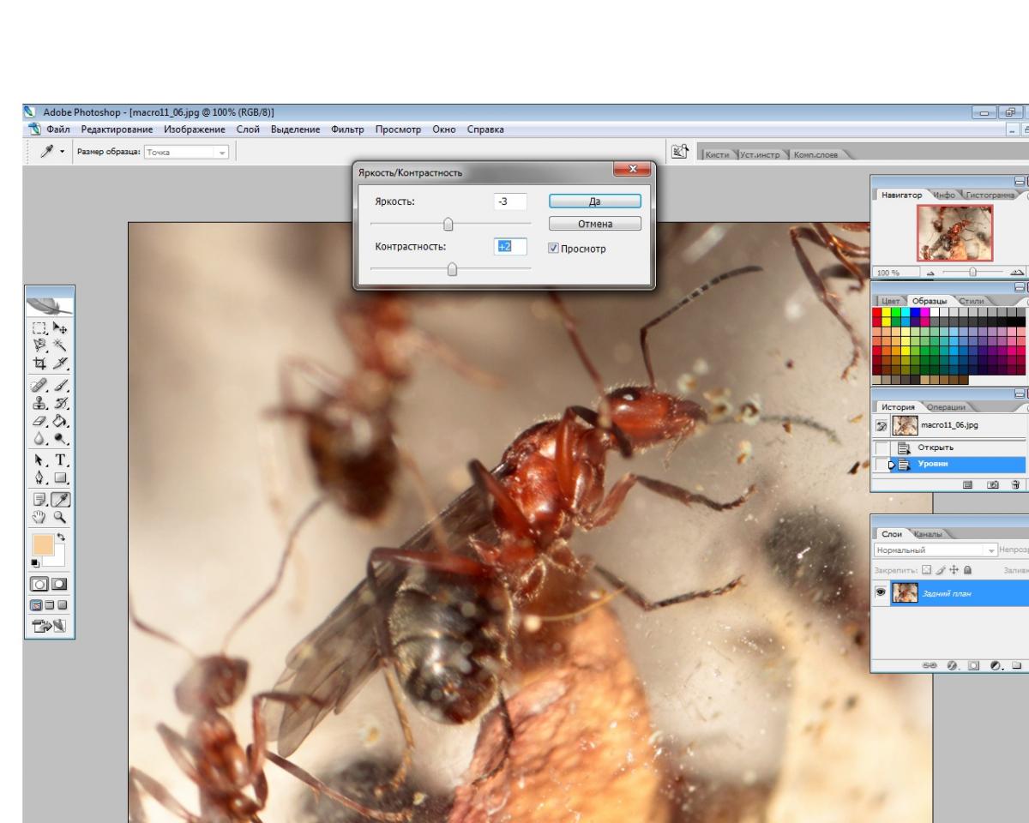Image resolution: width=1029 pixels, height=823 pixels.
Task: Open Нормальный blend mode dropdown
Action: [936, 550]
